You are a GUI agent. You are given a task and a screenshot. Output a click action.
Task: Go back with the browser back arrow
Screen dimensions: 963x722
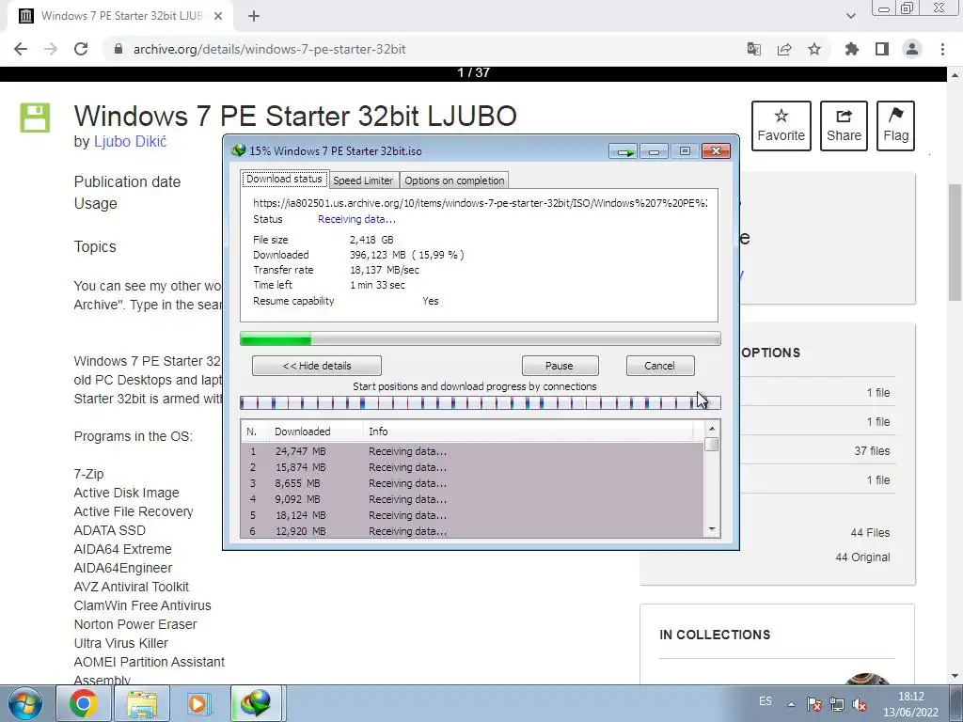[21, 49]
